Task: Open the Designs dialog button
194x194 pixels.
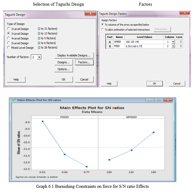Action: pos(63,62)
